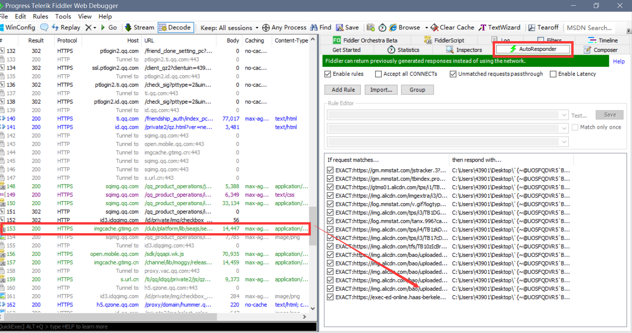
Task: Click the Find binoculars button
Action: [320, 28]
